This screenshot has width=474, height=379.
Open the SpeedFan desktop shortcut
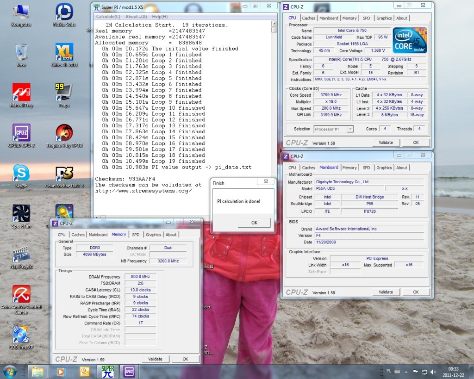pos(21,217)
